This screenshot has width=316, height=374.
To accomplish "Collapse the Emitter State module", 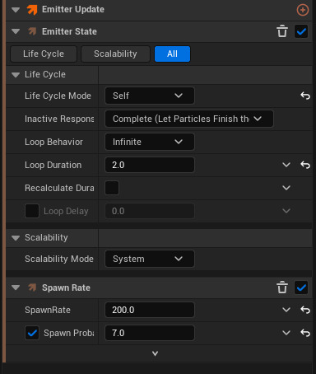I will (16, 31).
